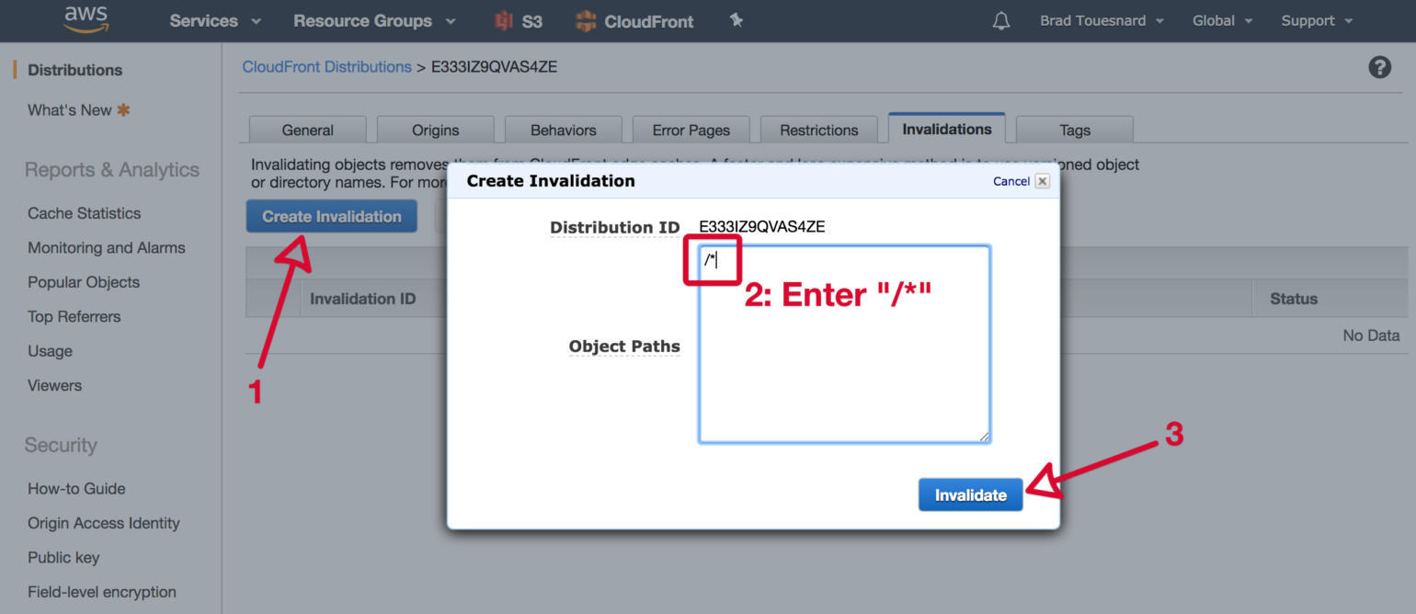Click the AWS logo home icon

[x=86, y=20]
